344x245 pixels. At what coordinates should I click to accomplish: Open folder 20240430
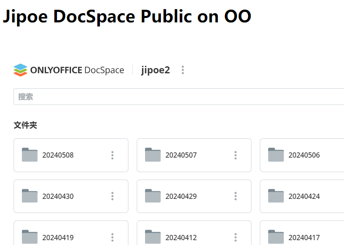pyautogui.click(x=71, y=196)
